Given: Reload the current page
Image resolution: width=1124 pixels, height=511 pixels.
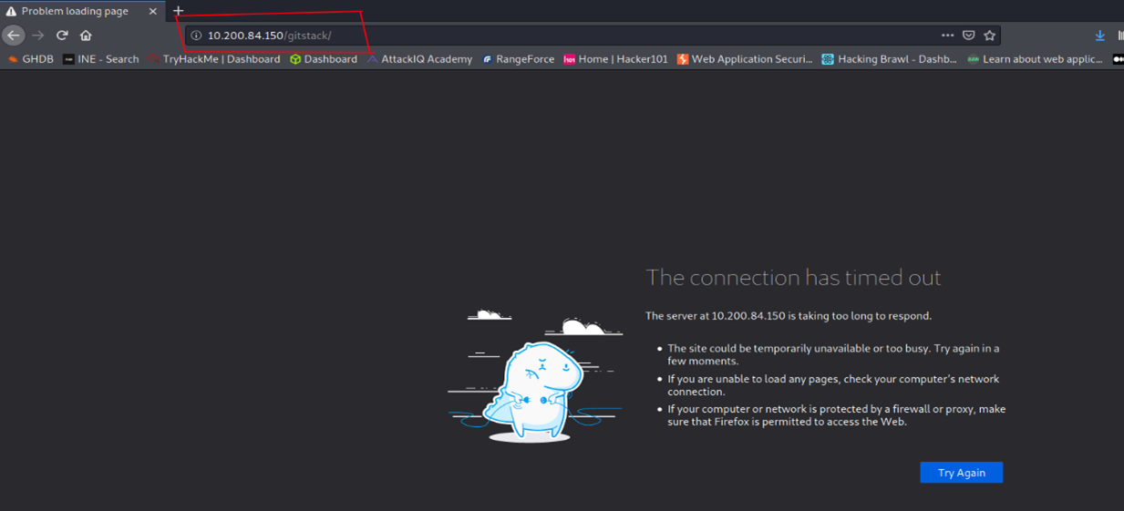Looking at the screenshot, I should coord(62,36).
